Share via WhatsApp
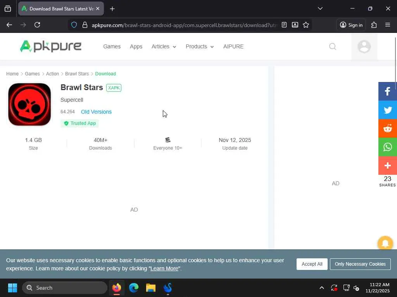Viewport: 397px width, 297px height. coord(388,147)
